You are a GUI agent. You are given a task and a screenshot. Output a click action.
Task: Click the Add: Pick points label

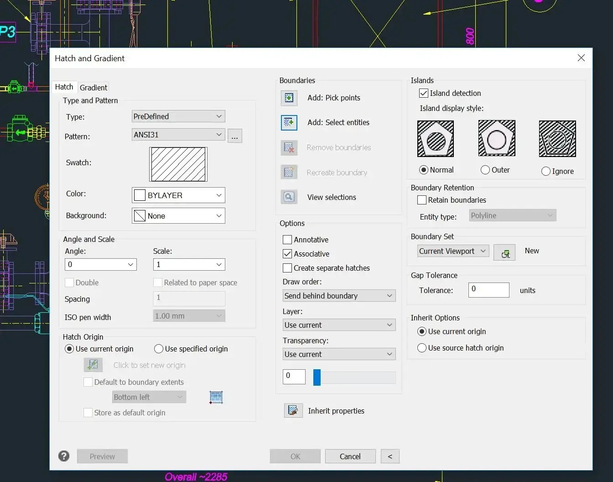pyautogui.click(x=334, y=98)
